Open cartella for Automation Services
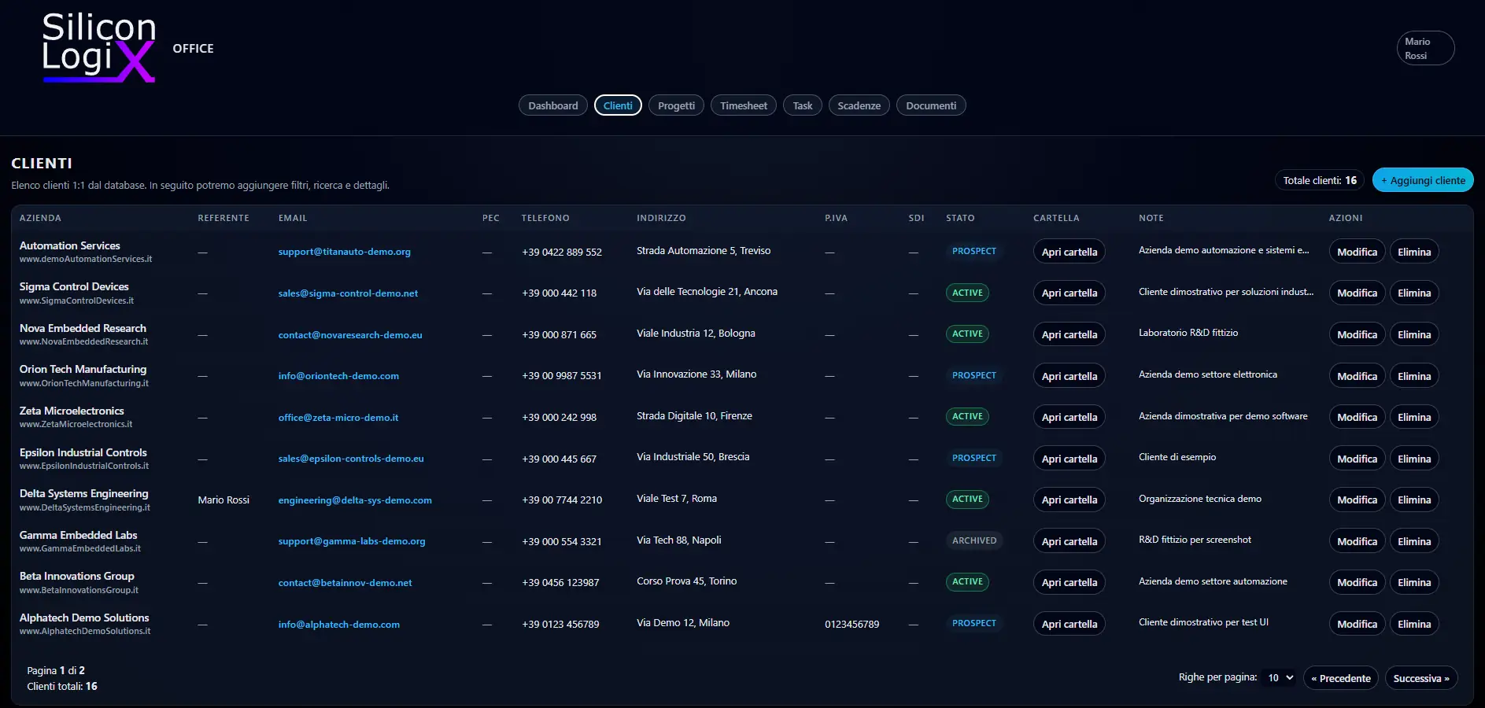This screenshot has height=708, width=1485. (1069, 252)
